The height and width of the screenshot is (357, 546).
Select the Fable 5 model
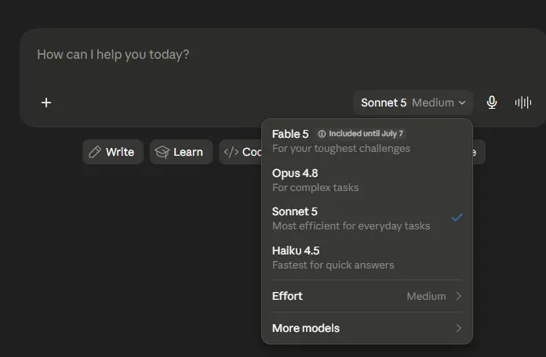(366, 141)
